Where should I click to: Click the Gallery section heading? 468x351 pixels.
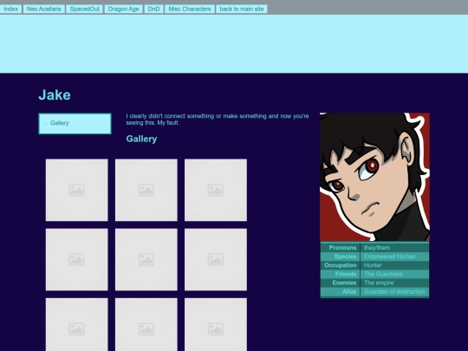pos(141,139)
